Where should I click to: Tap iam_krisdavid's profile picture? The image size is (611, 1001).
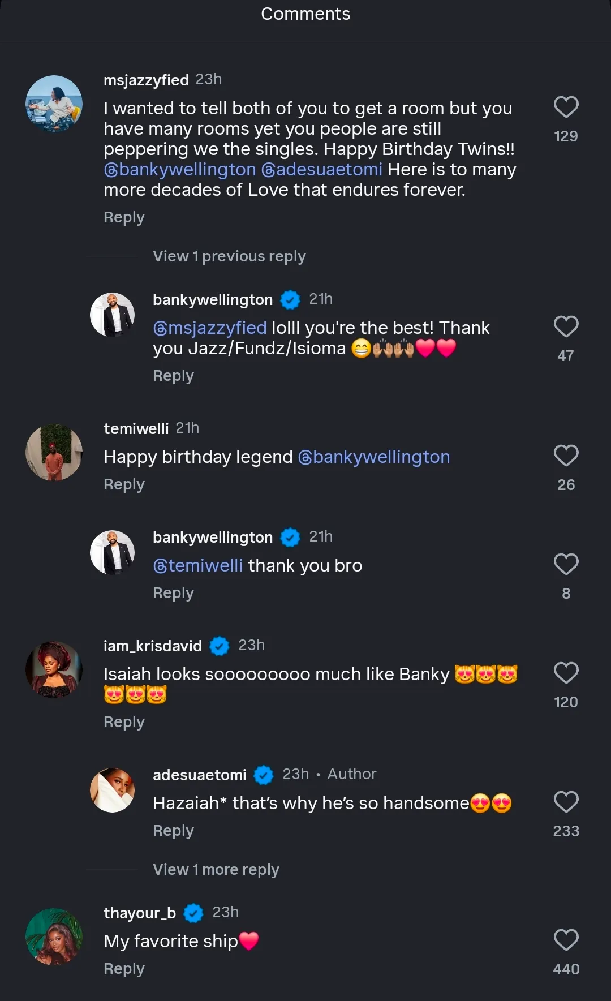pos(54,669)
